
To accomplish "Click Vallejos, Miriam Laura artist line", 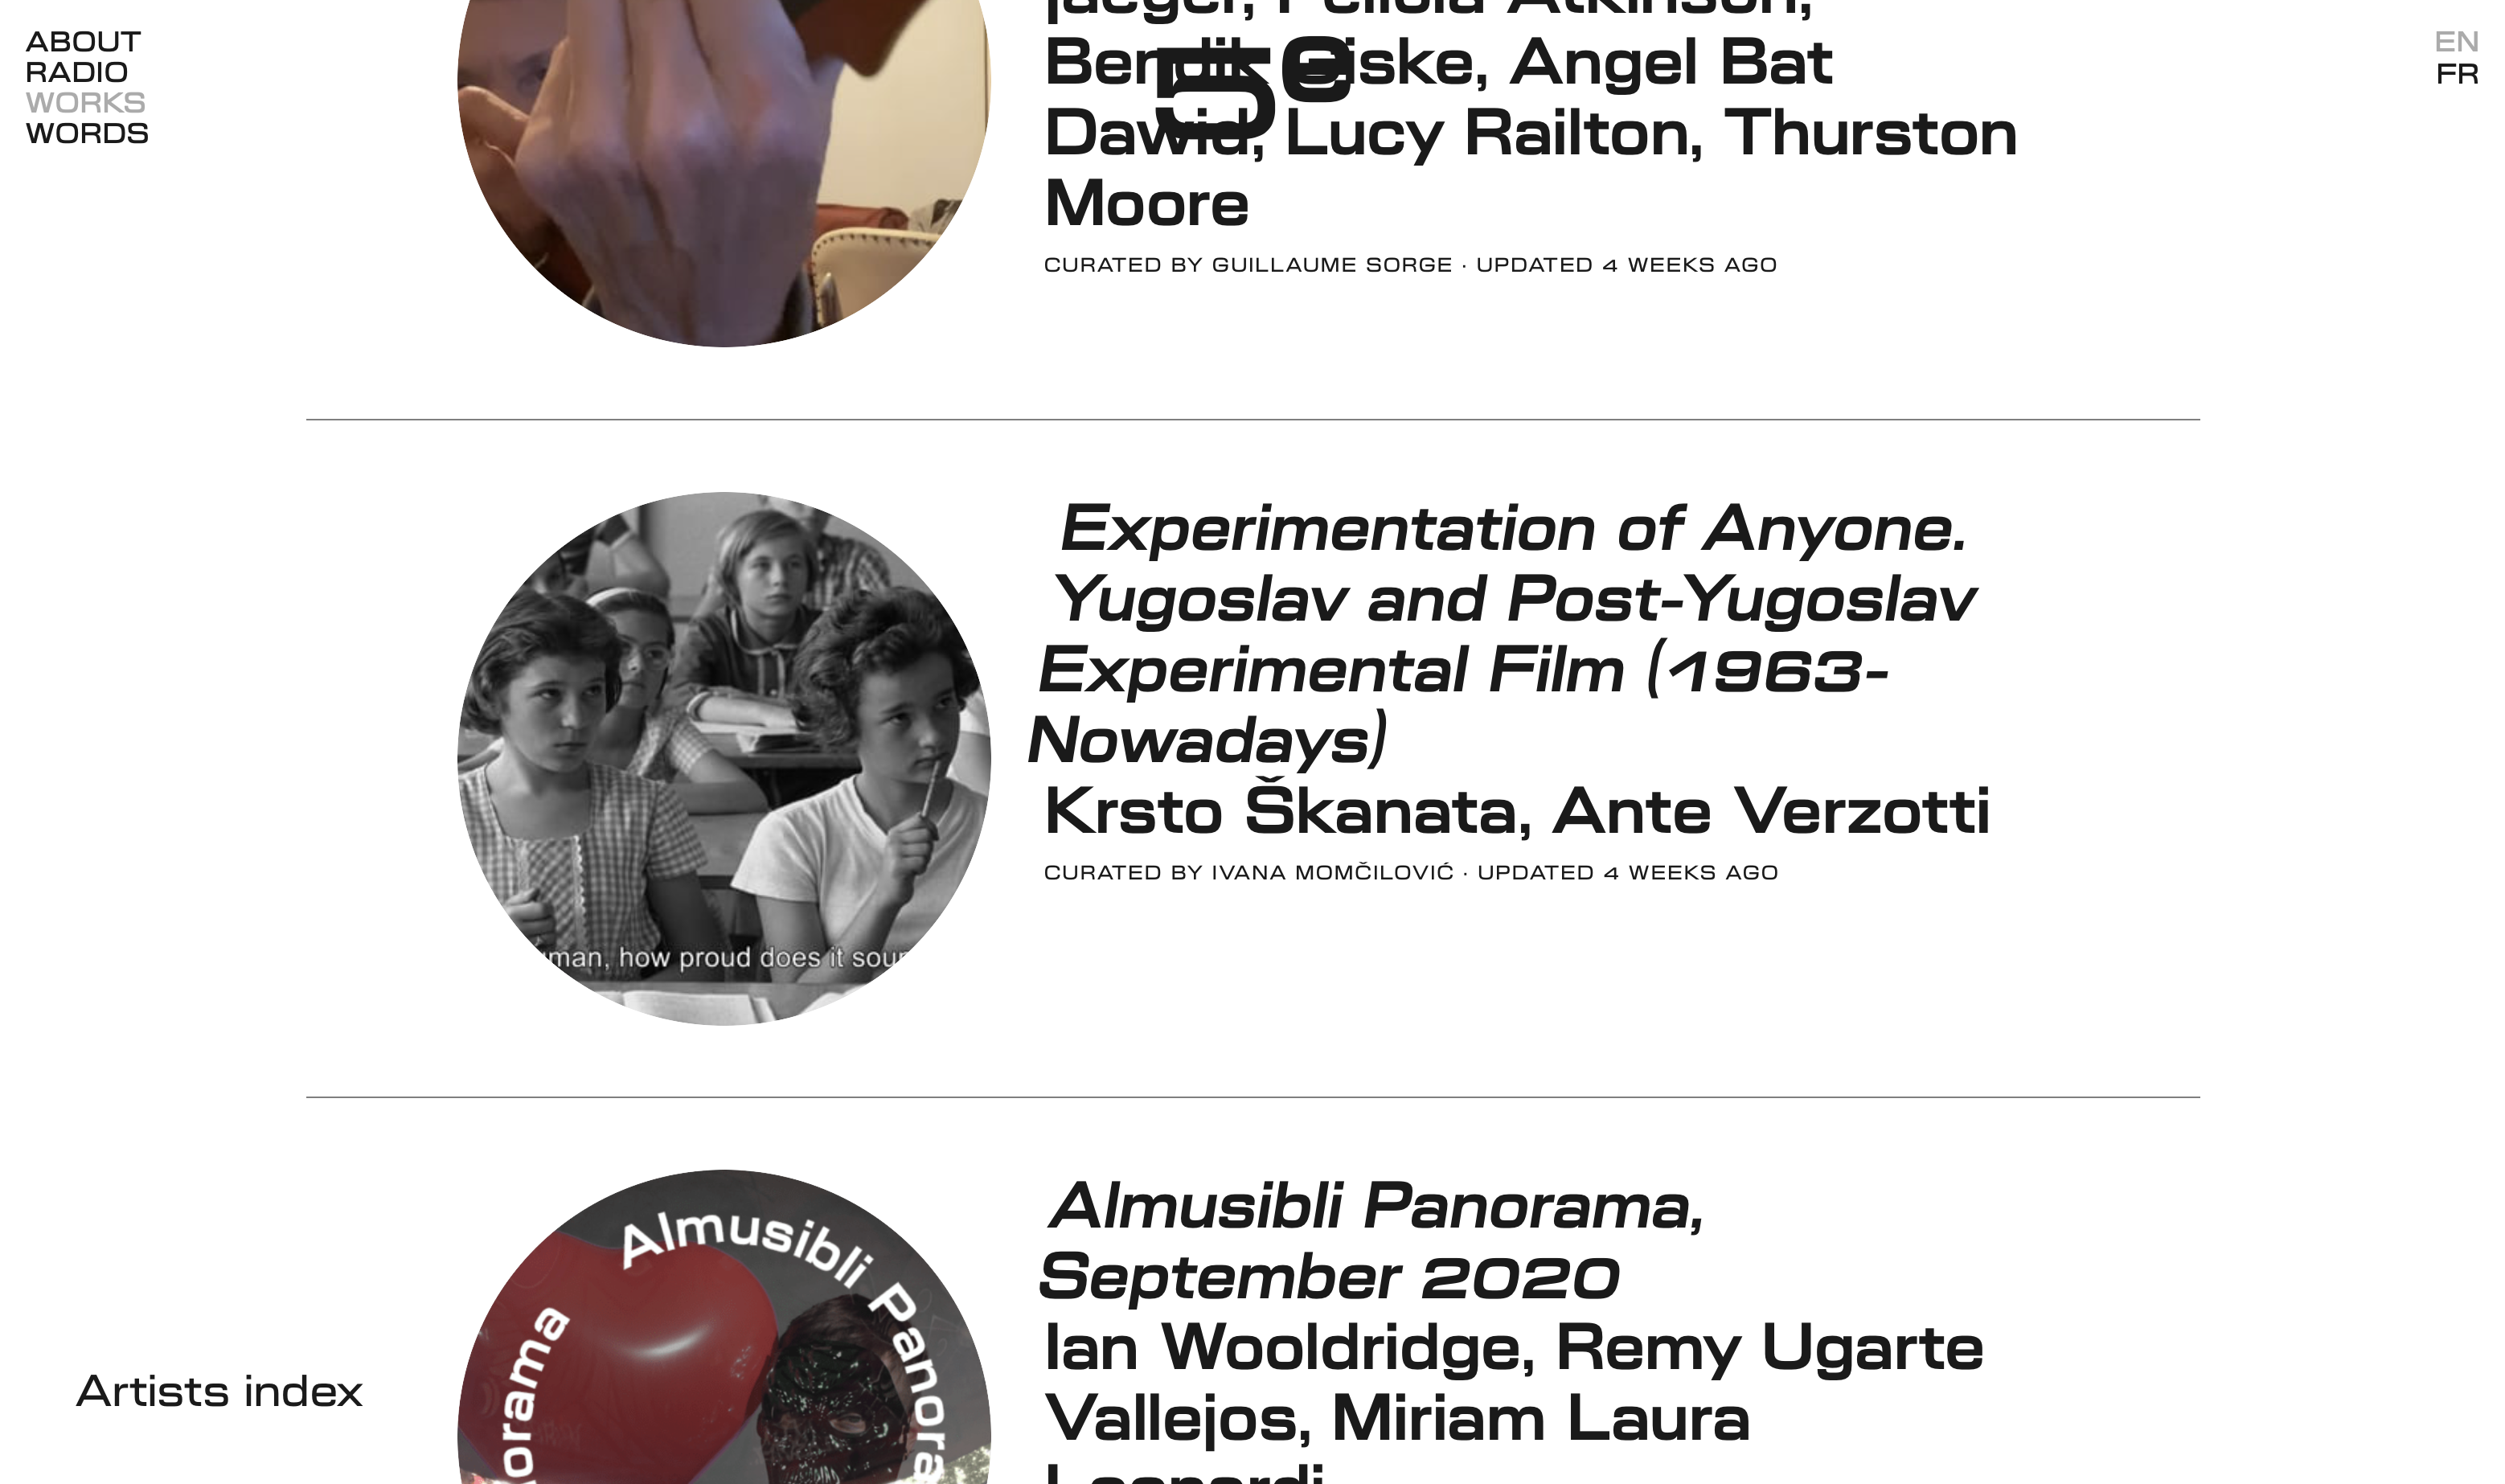I will pos(1397,1418).
